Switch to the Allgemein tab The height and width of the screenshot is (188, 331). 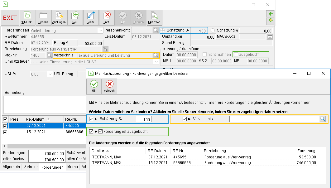(11, 167)
